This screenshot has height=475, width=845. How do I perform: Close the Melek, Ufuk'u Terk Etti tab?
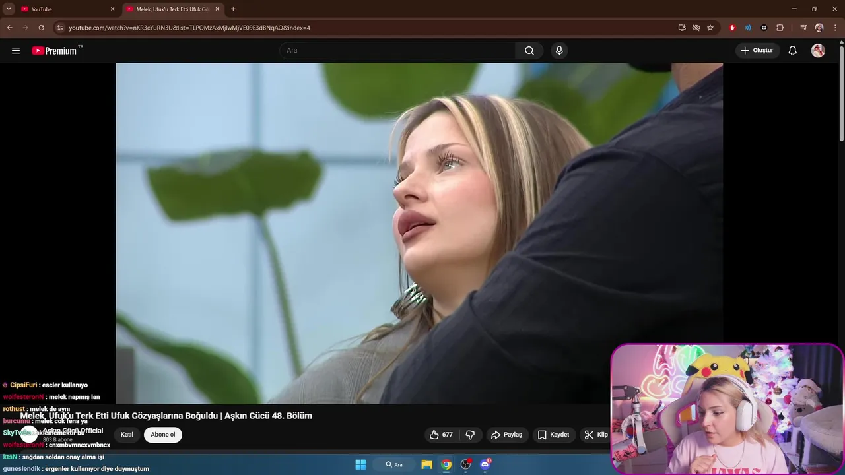(217, 9)
